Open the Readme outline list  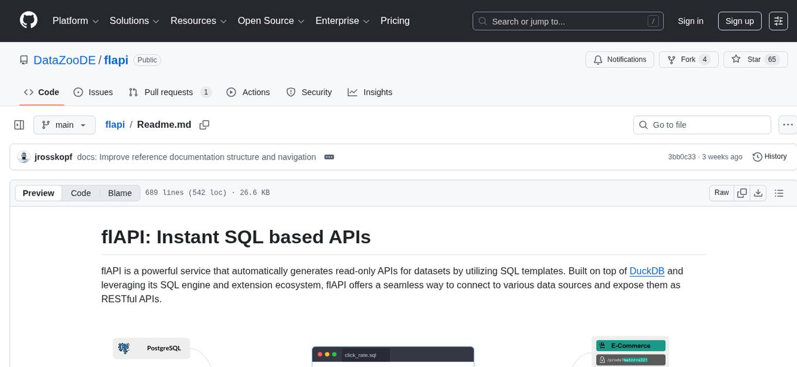[x=779, y=192]
